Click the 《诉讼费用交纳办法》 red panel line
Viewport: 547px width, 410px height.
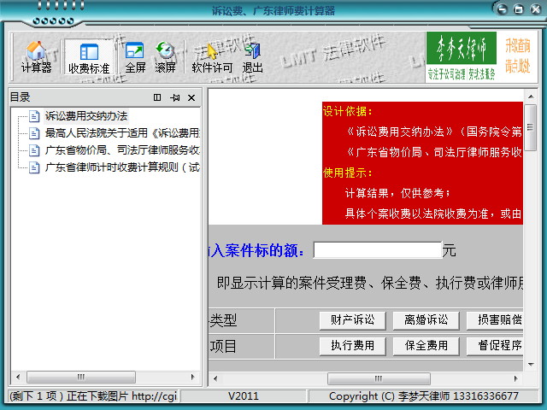[x=434, y=132]
